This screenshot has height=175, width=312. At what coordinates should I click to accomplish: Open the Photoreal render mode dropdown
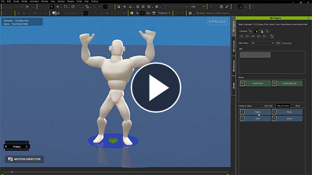[x=164, y=13]
